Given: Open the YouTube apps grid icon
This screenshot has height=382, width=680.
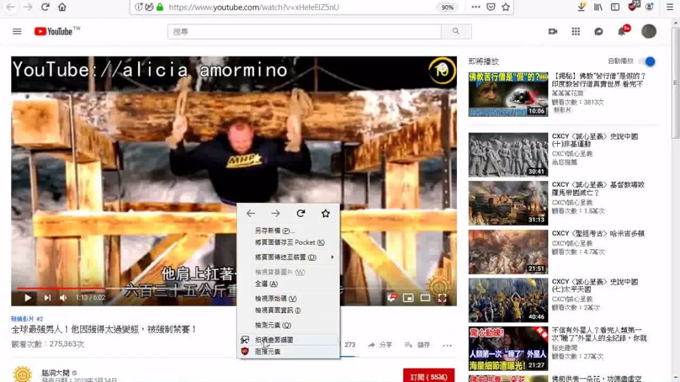Looking at the screenshot, I should coord(575,31).
